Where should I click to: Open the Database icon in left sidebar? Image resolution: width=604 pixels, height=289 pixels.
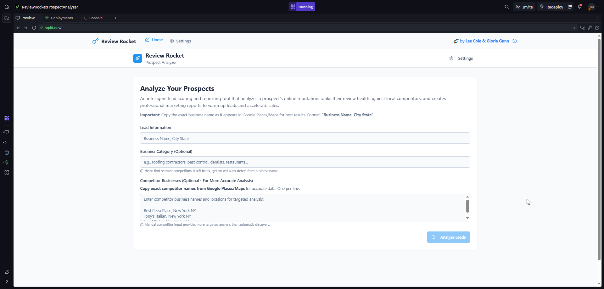click(7, 153)
